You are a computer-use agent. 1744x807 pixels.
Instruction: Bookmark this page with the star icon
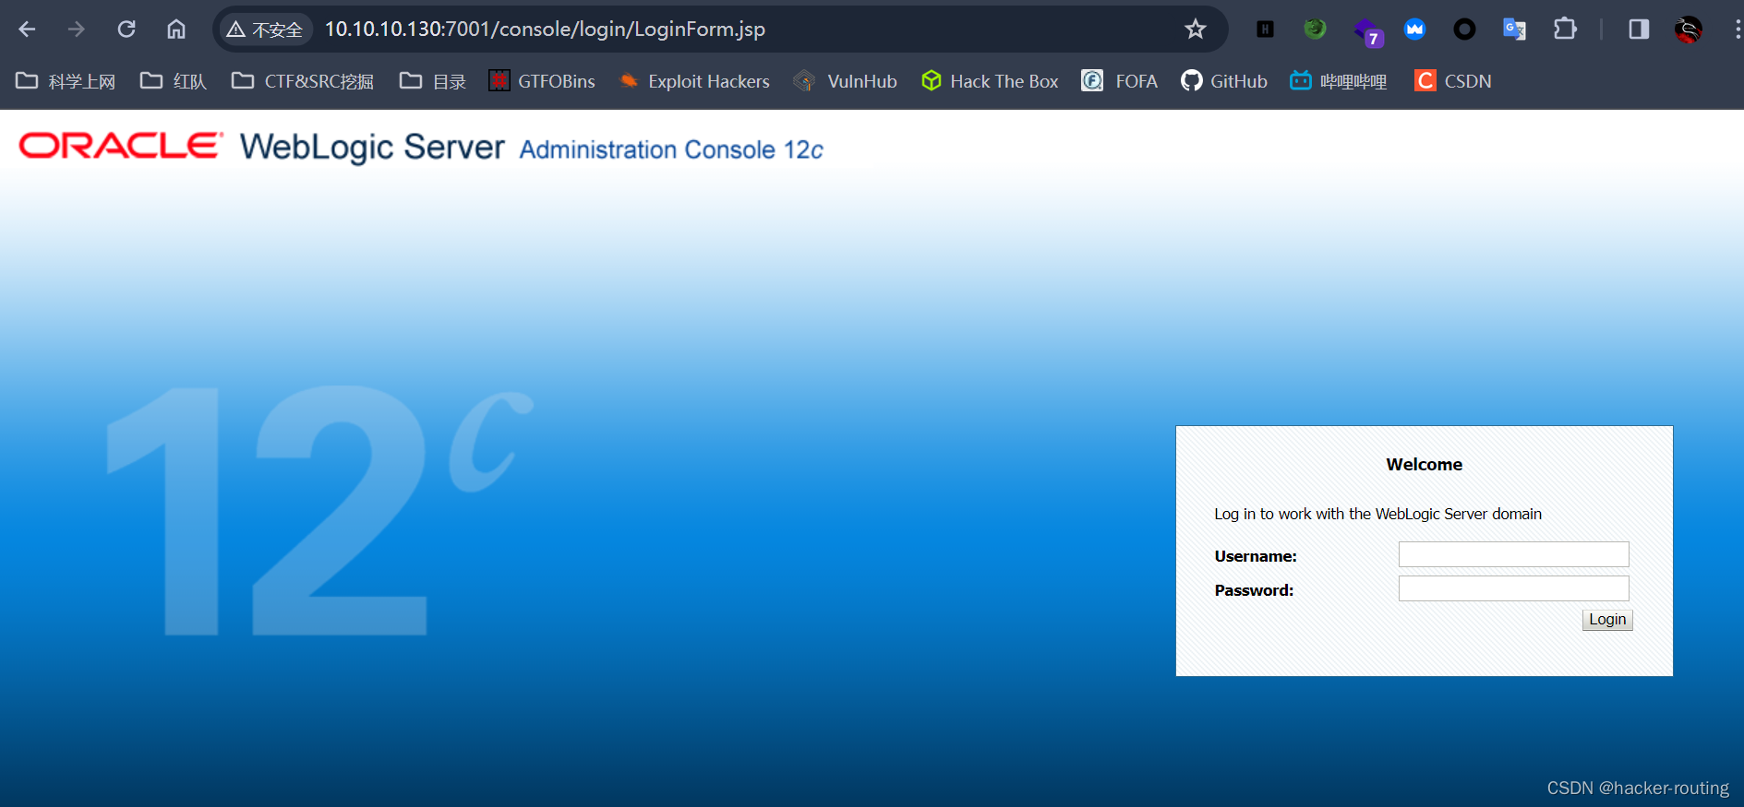tap(1196, 30)
